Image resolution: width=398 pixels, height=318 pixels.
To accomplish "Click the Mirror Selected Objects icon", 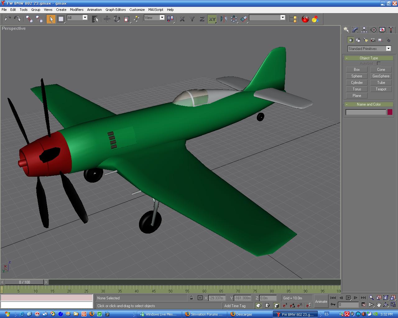I will point(224,19).
